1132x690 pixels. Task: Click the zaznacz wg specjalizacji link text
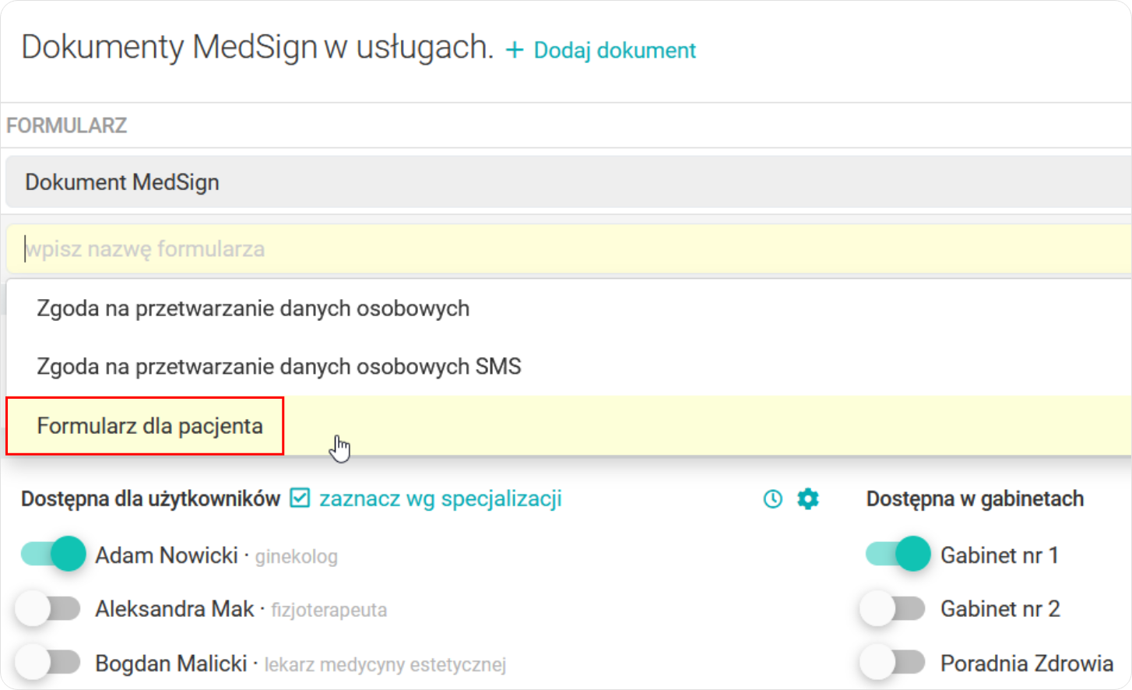point(440,498)
